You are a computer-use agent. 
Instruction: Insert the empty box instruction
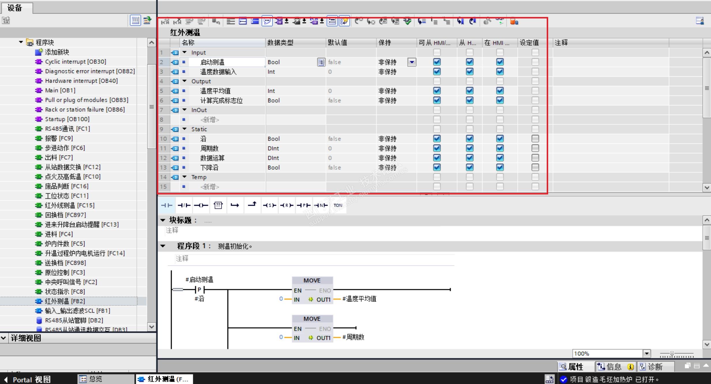coord(218,205)
